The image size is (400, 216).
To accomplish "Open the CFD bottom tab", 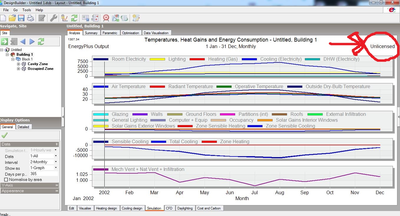I will [x=169, y=208].
